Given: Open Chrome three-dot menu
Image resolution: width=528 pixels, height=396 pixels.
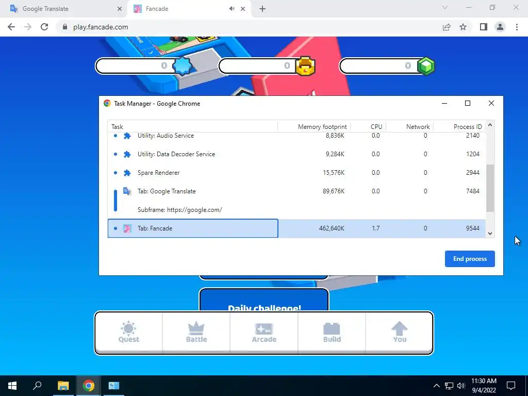Looking at the screenshot, I should 517,27.
